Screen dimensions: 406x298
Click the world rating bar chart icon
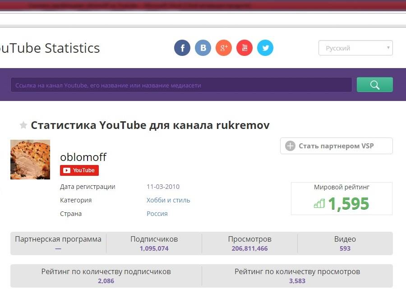pos(319,204)
